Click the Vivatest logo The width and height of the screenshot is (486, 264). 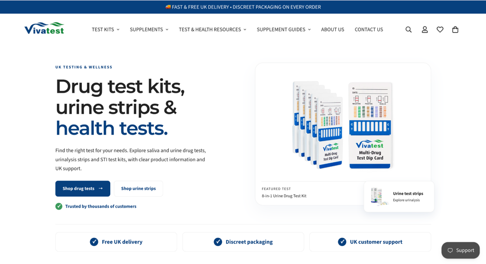[44, 28]
